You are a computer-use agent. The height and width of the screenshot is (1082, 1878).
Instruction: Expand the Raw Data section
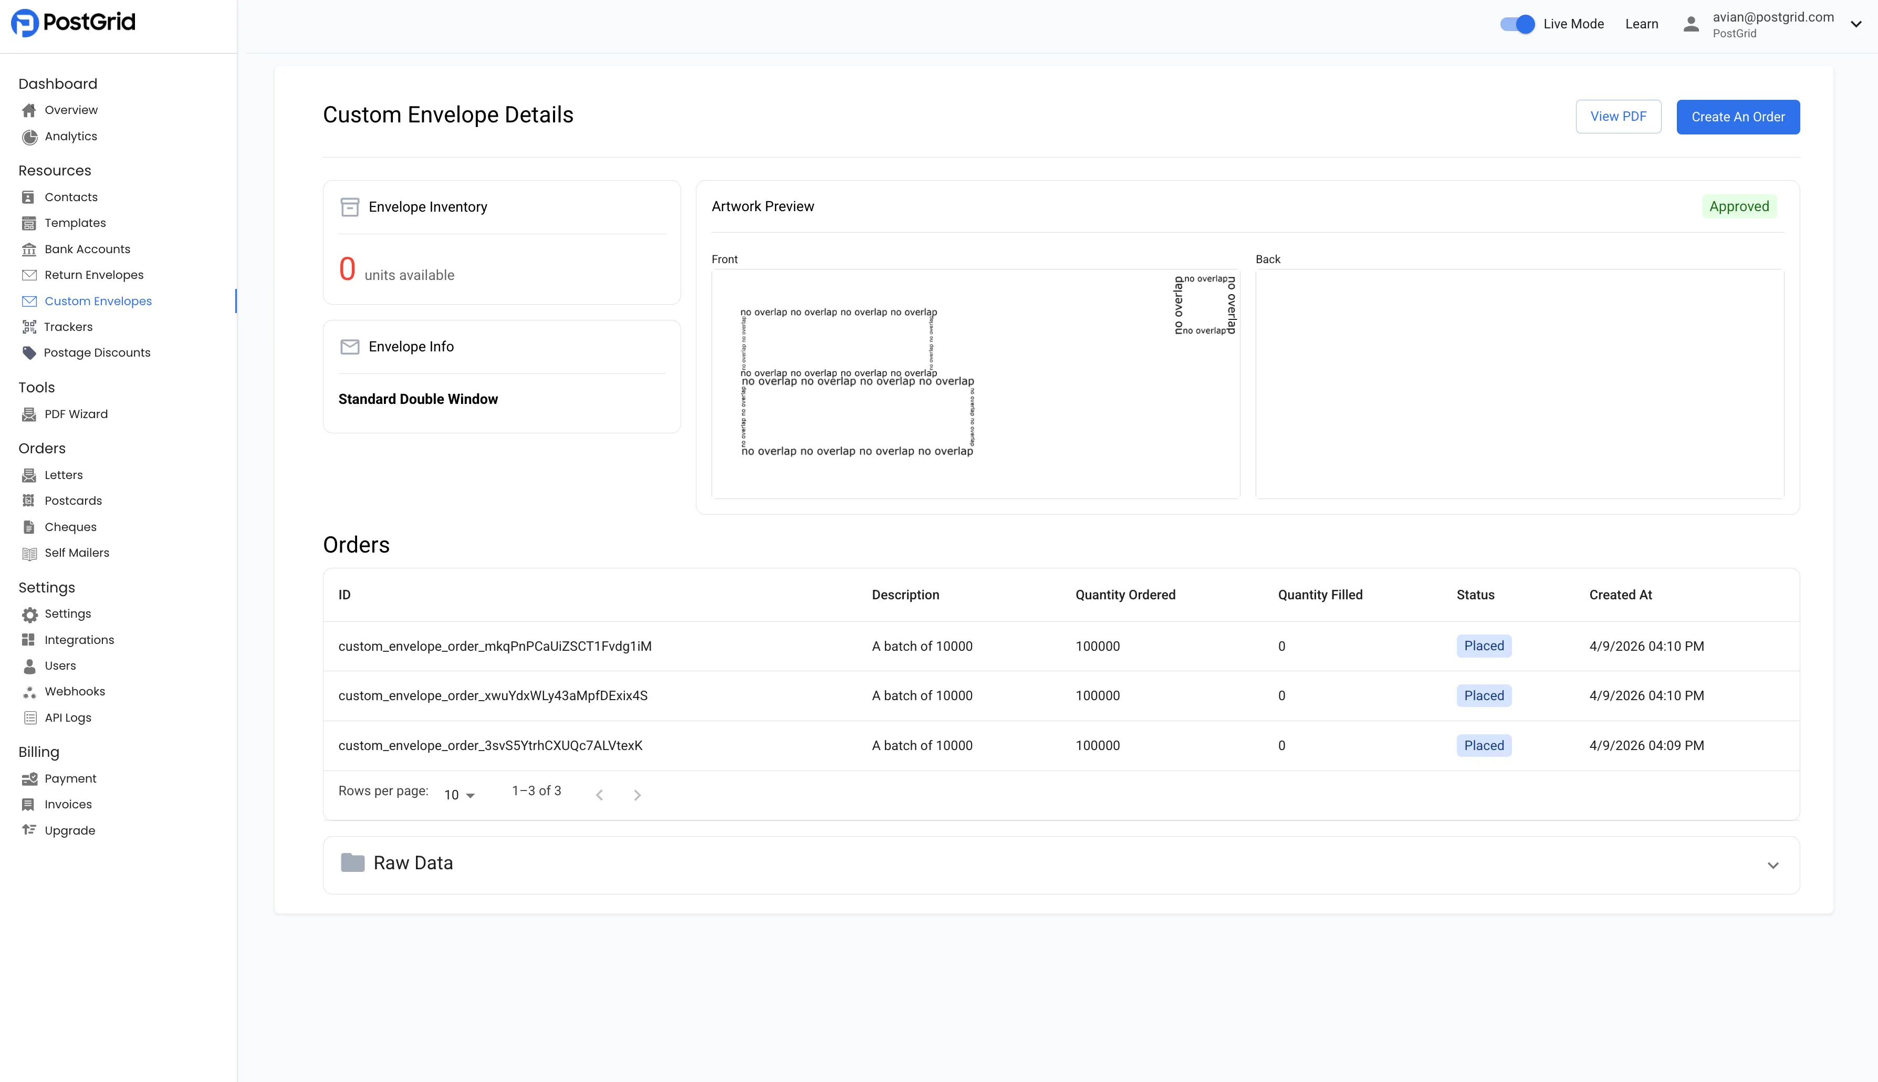coord(1772,865)
